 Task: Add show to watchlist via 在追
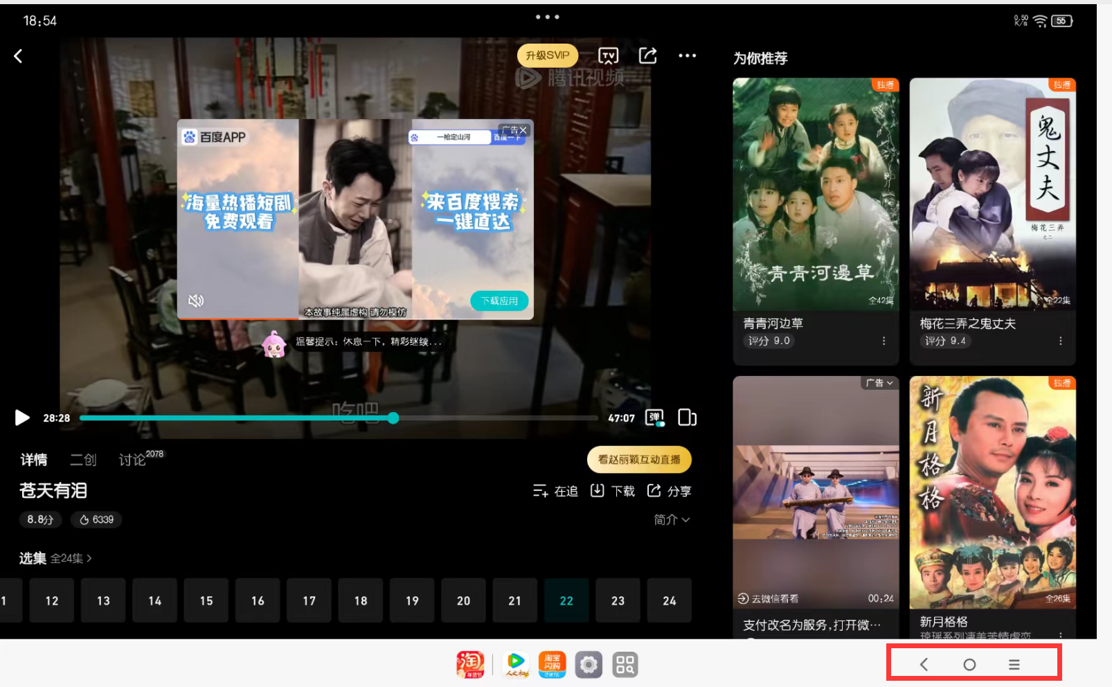pyautogui.click(x=555, y=491)
